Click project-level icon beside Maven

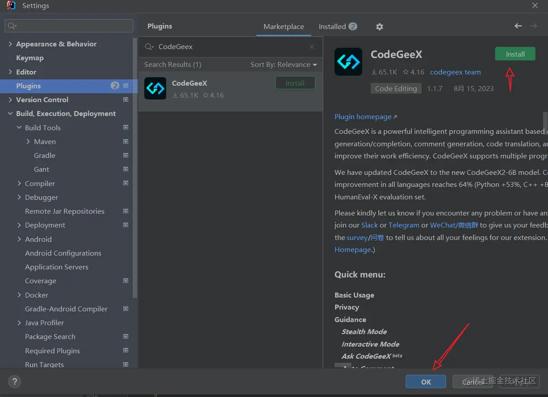125,141
